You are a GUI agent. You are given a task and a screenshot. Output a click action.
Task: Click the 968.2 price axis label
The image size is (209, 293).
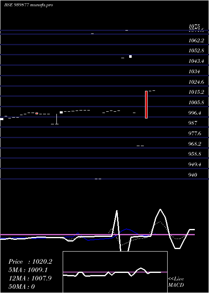[195, 144]
